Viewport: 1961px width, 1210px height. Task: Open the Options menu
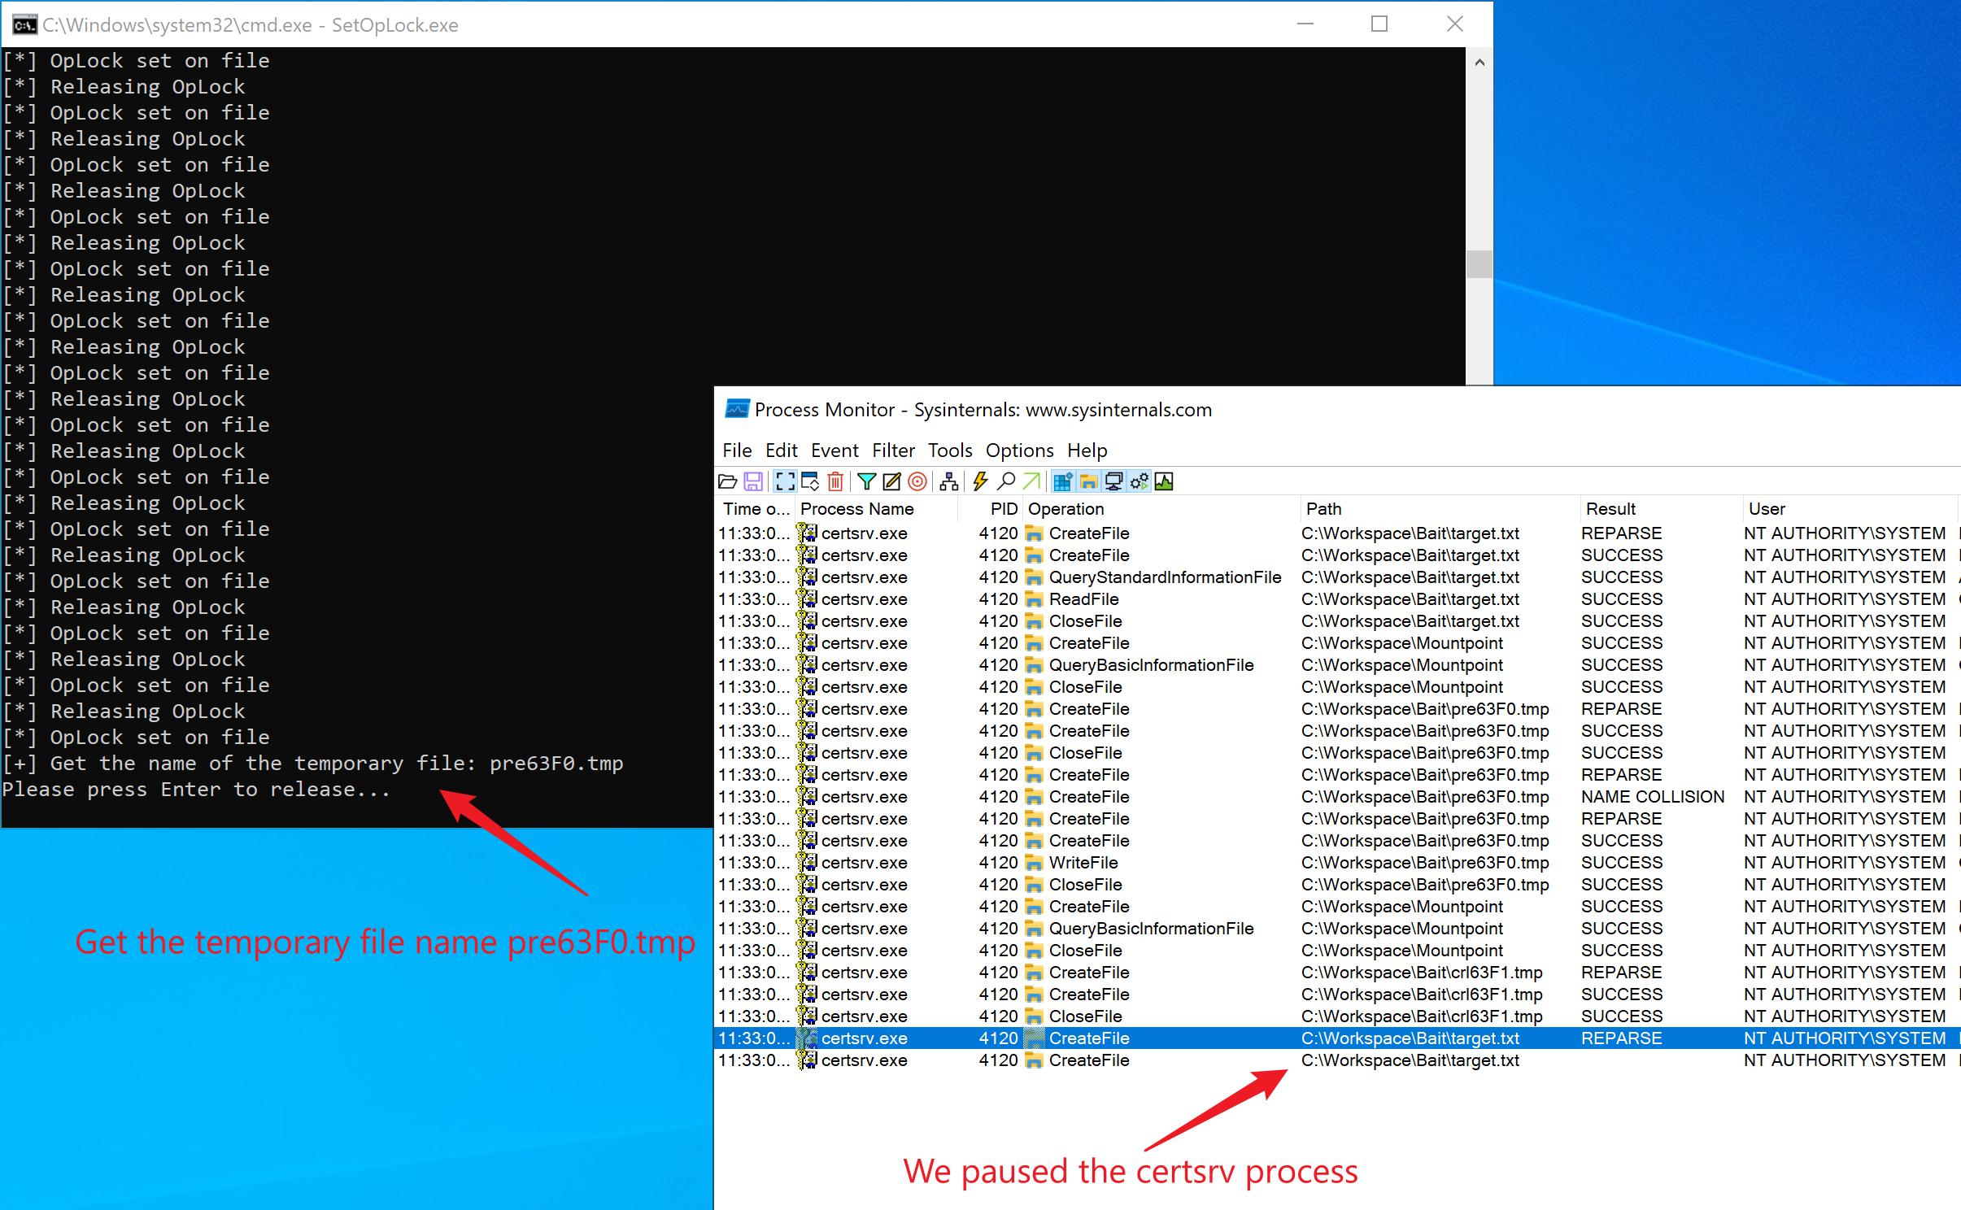tap(1019, 450)
